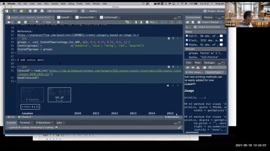Open the R Markdown file type selector
This screenshot has width=270, height=151.
173,117
